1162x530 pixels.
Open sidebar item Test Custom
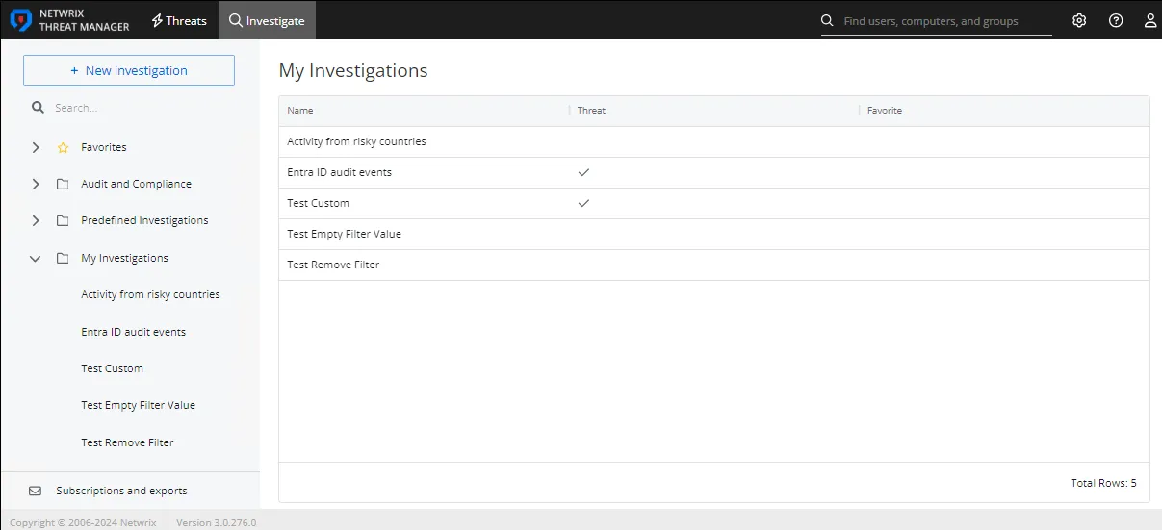pos(112,368)
